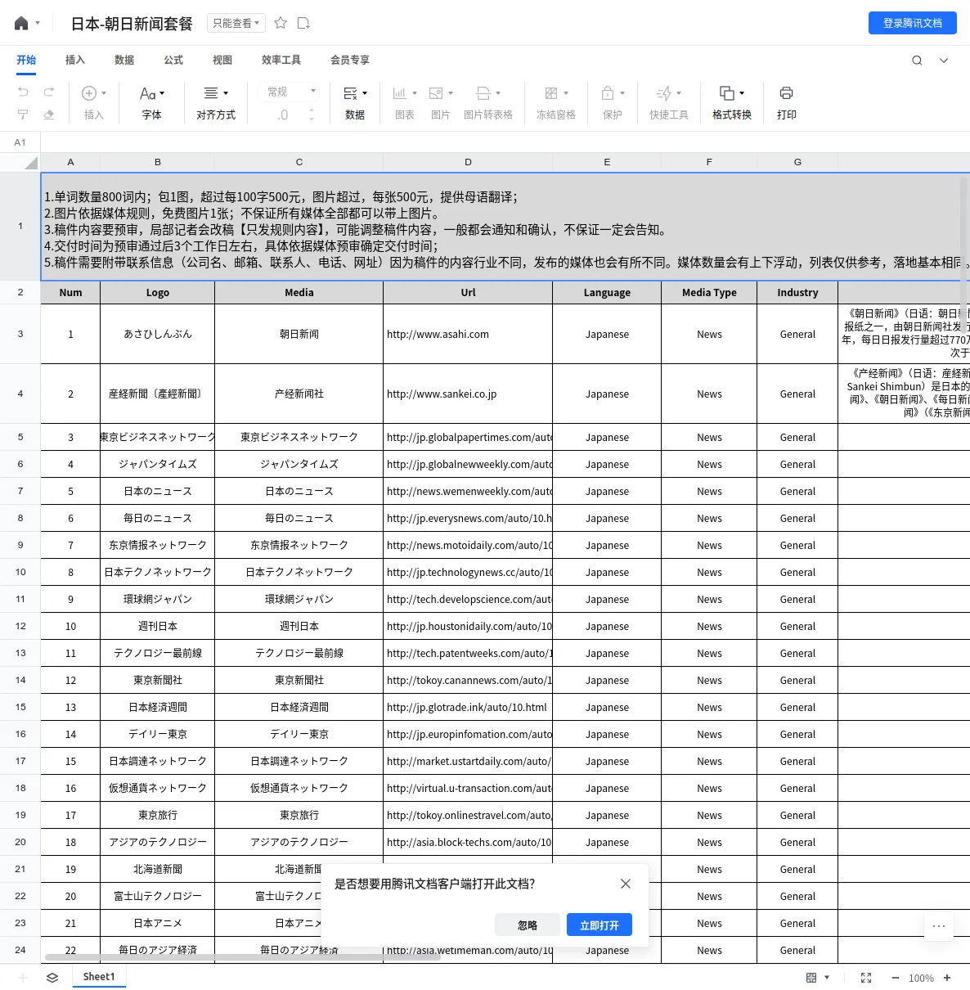Select column D header
Screen dimensions: 970x990
click(468, 162)
